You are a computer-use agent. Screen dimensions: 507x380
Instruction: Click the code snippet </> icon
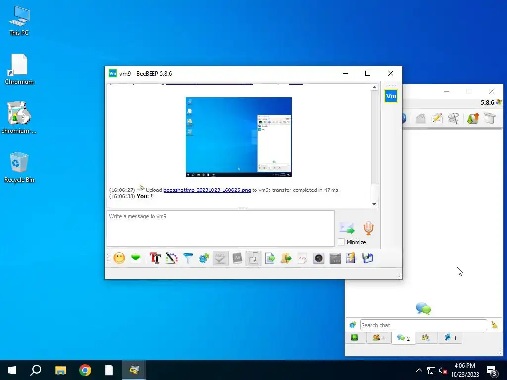(x=303, y=258)
